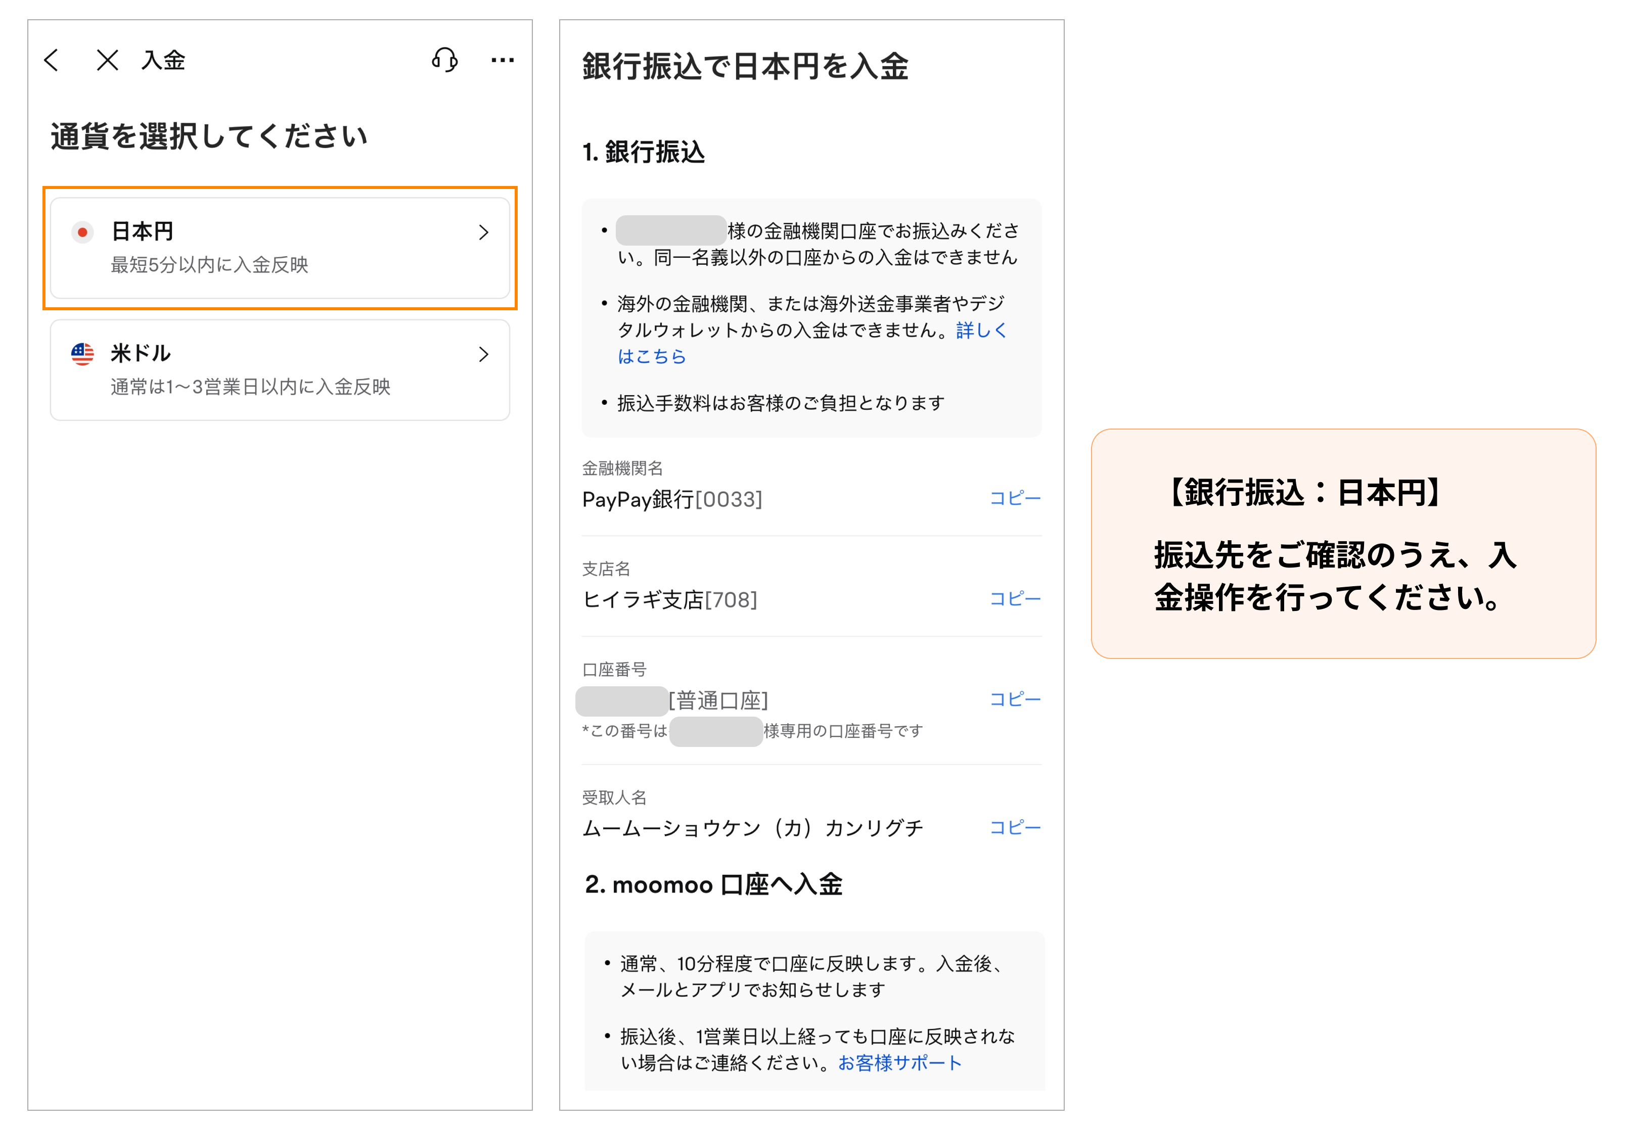Screen dimensions: 1631x1130
Task: Click the US flag icon next to 米ドル
Action: pyautogui.click(x=82, y=353)
